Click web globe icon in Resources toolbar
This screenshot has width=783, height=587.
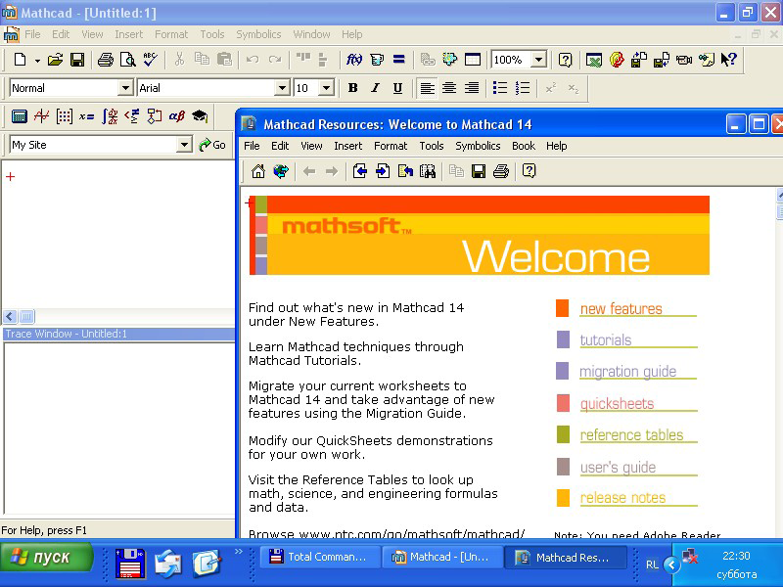point(281,172)
